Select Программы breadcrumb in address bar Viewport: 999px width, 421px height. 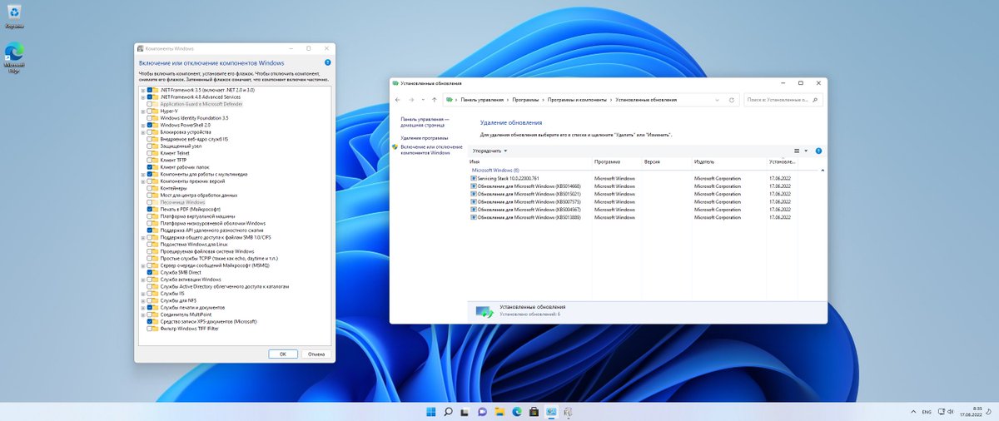pyautogui.click(x=526, y=100)
